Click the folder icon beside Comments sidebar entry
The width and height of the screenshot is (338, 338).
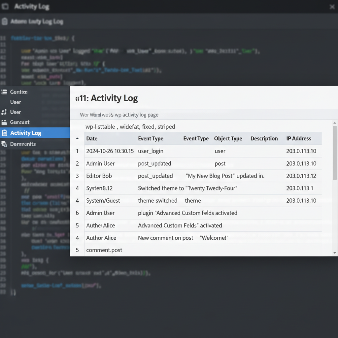tap(5, 122)
